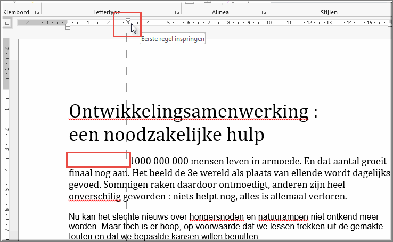
Task: Click the tab stop type selector
Action: point(7,23)
